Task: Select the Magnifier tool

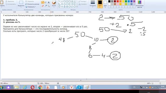Action: pyautogui.click(x=49, y=6)
